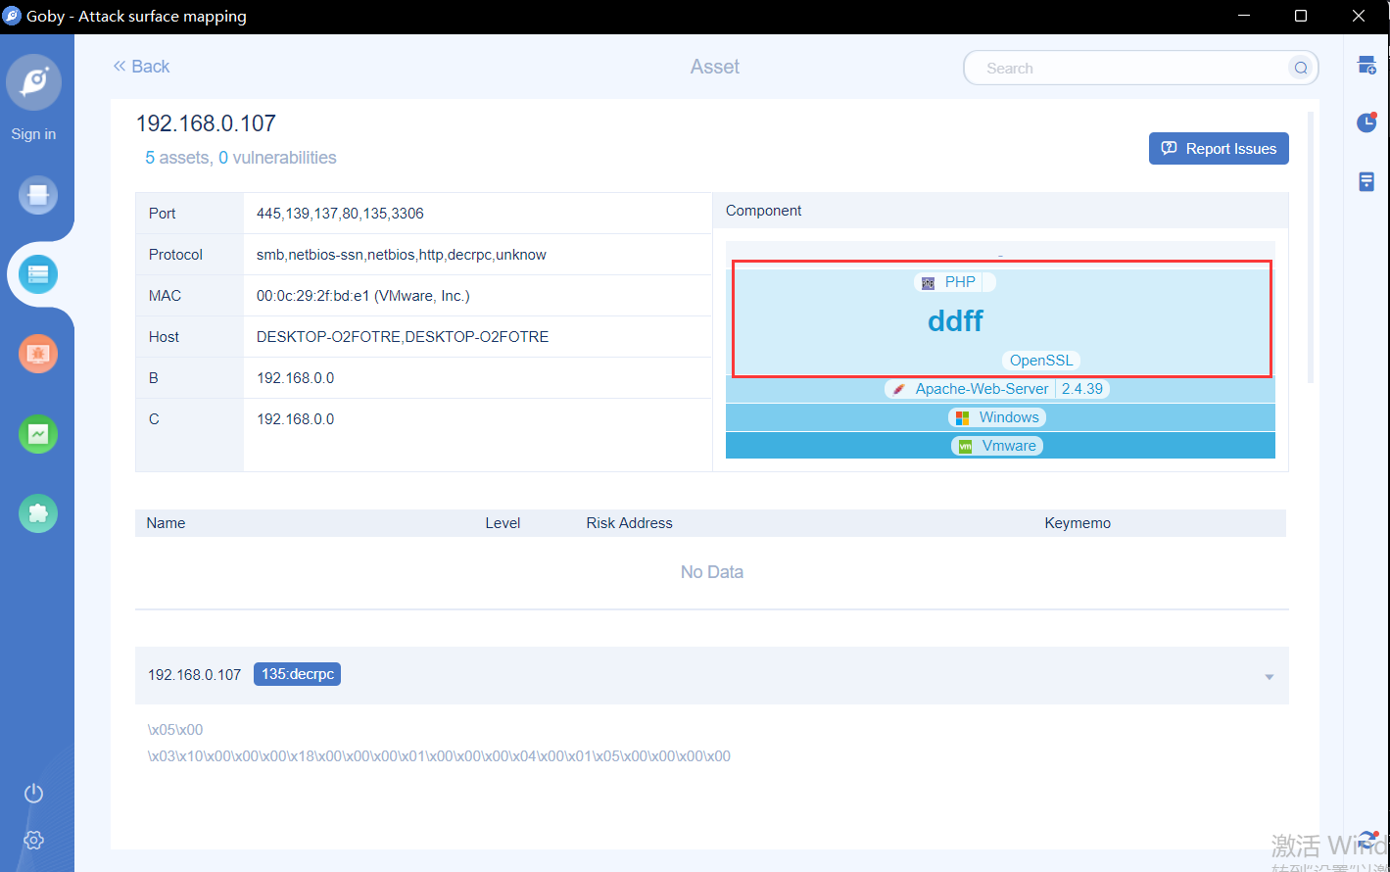Image resolution: width=1390 pixels, height=872 pixels.
Task: Click the ddff component label
Action: coord(955,320)
